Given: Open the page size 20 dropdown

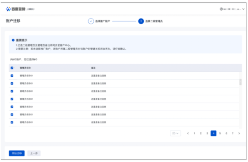Looking at the screenshot, I should click(176, 133).
